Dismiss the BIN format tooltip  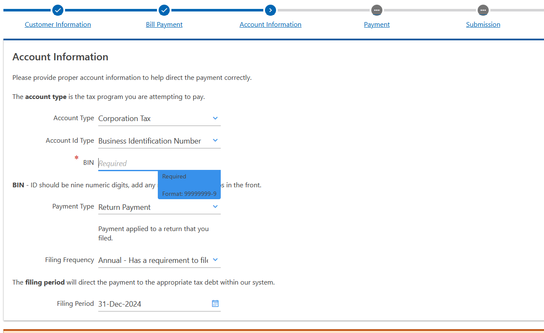(x=189, y=184)
